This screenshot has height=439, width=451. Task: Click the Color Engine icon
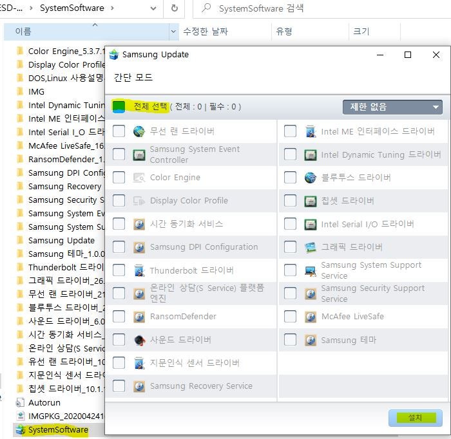(x=139, y=178)
